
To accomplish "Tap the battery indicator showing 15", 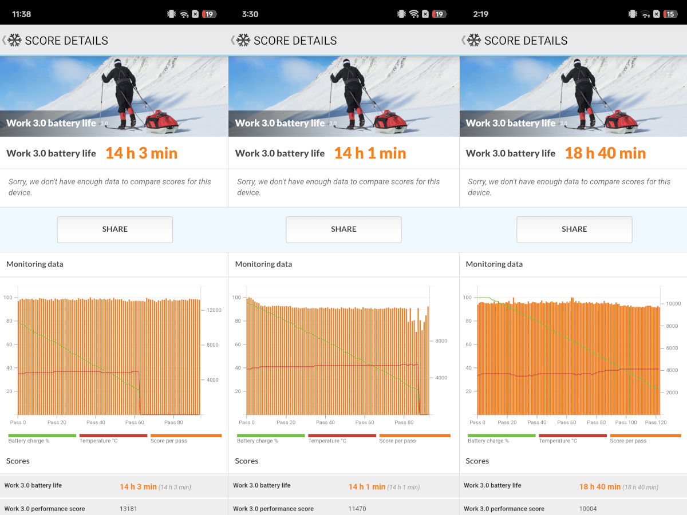I will click(669, 14).
